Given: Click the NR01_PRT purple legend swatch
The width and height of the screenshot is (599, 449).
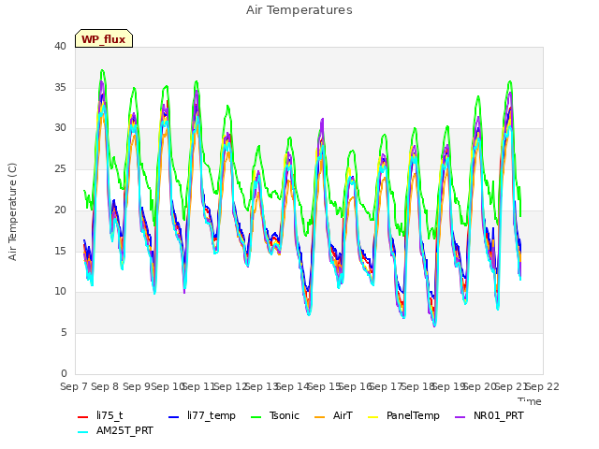Looking at the screenshot, I should click(460, 417).
